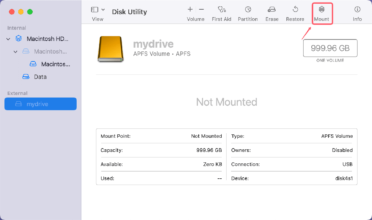Click the disk4s1 device value
Viewport: 372px width, 220px height.
pos(343,178)
